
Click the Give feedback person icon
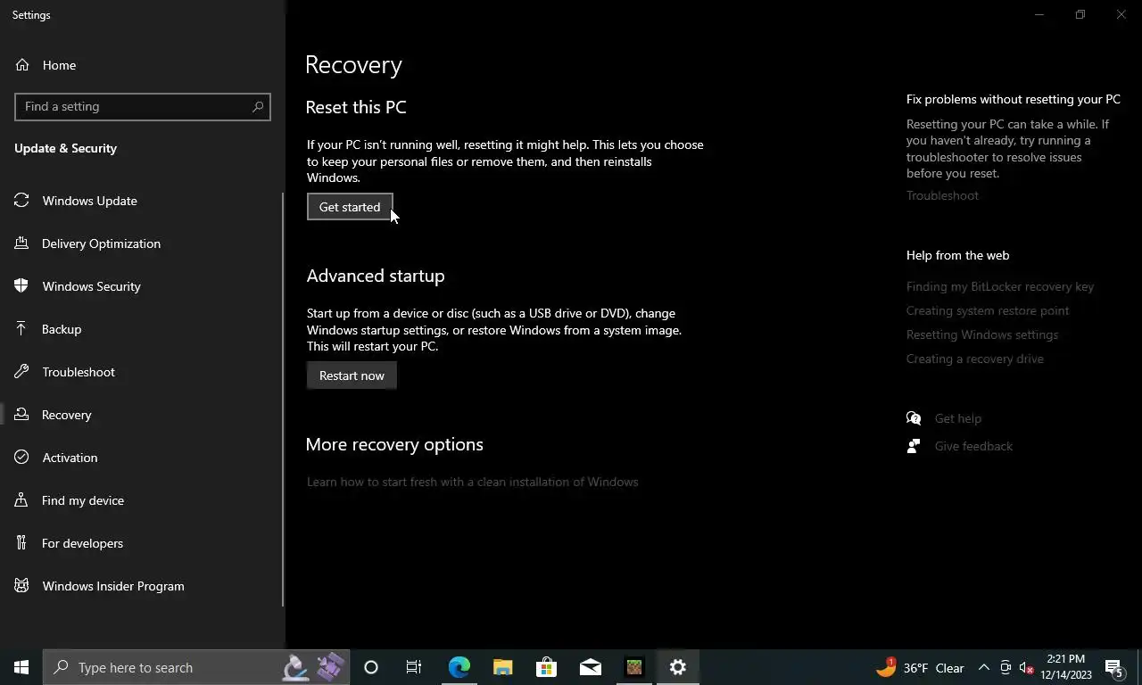click(914, 446)
